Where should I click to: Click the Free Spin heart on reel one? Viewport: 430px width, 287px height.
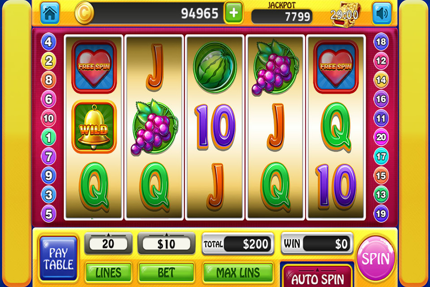tap(94, 67)
